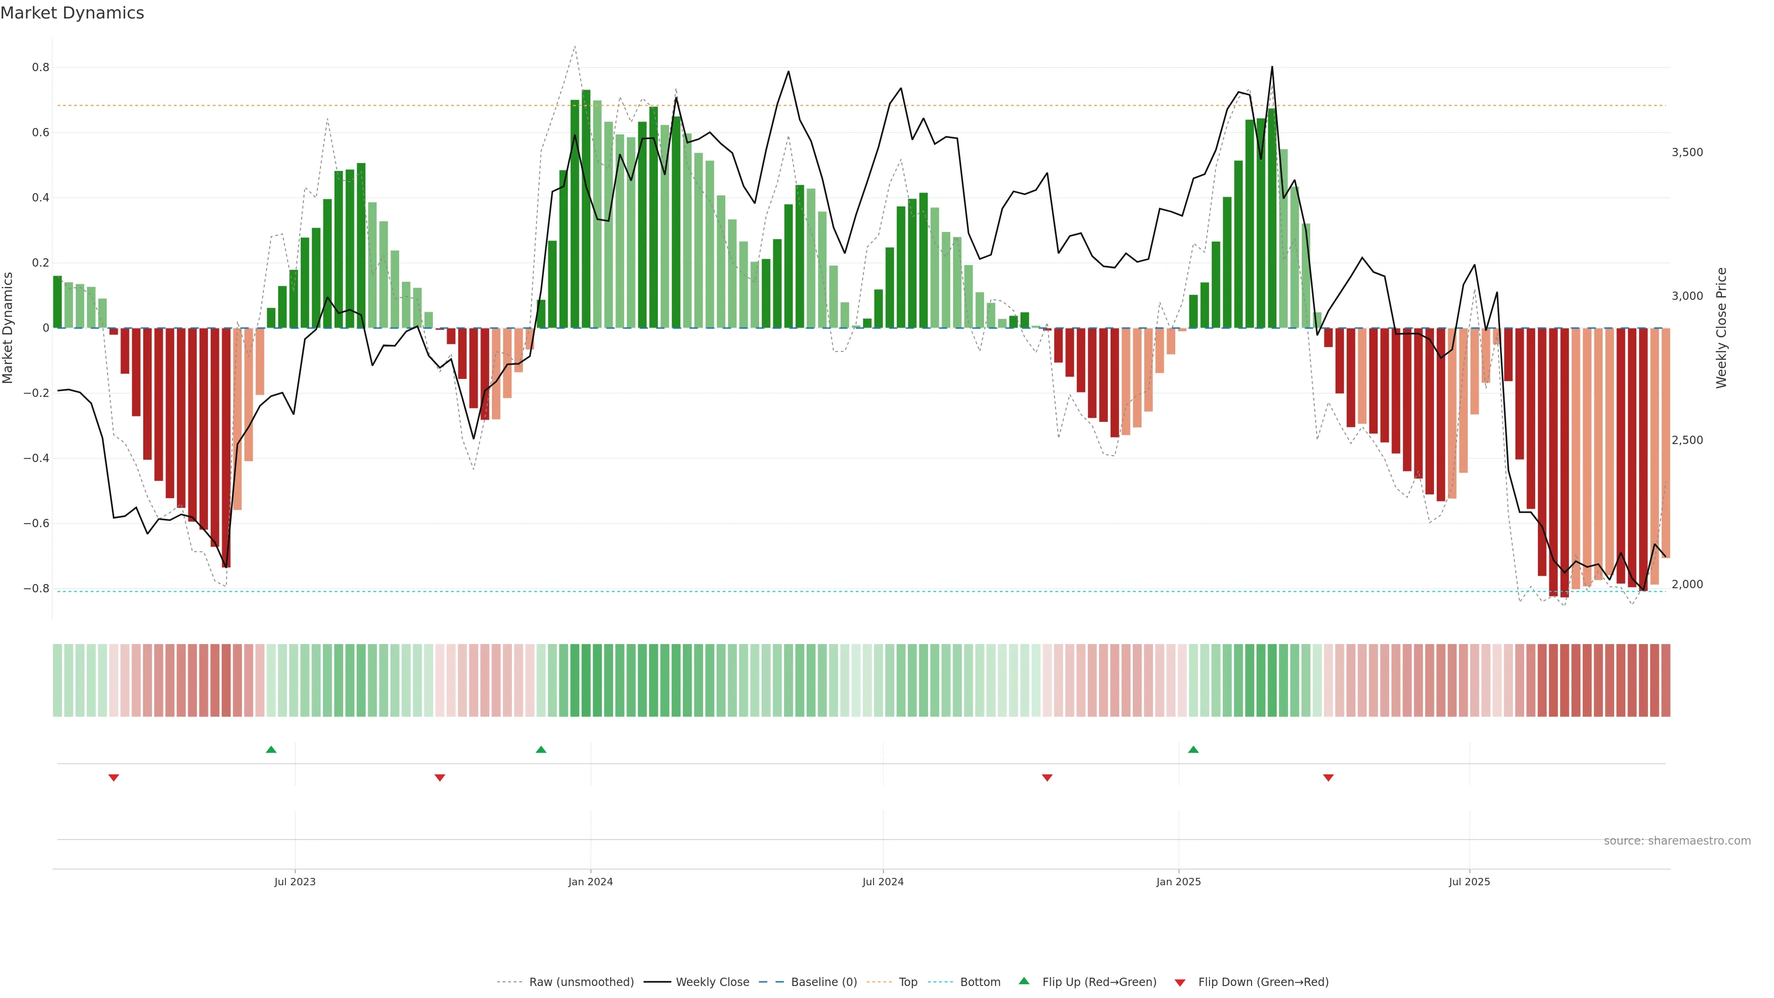Toggle the Bottom legend entry
This screenshot has height=998, width=1774.
click(980, 982)
